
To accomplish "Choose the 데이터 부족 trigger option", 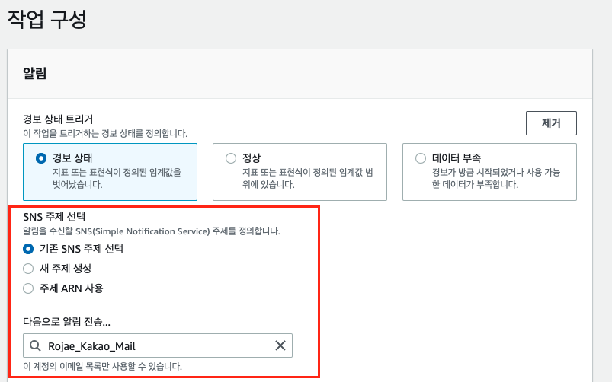I will point(489,171).
